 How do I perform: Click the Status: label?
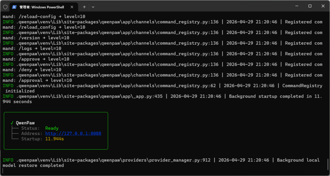coord(31,128)
